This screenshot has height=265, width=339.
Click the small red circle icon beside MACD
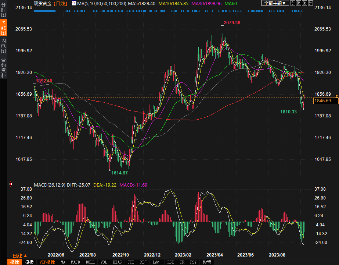(11, 184)
